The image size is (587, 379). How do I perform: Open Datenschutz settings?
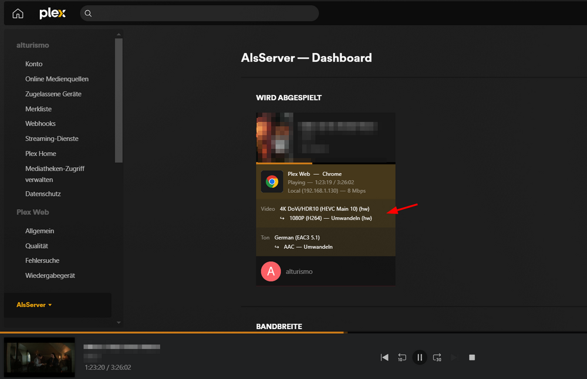tap(43, 194)
